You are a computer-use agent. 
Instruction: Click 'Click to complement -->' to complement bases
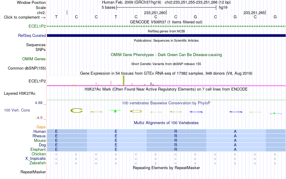pyautogui.click(x=25, y=17)
